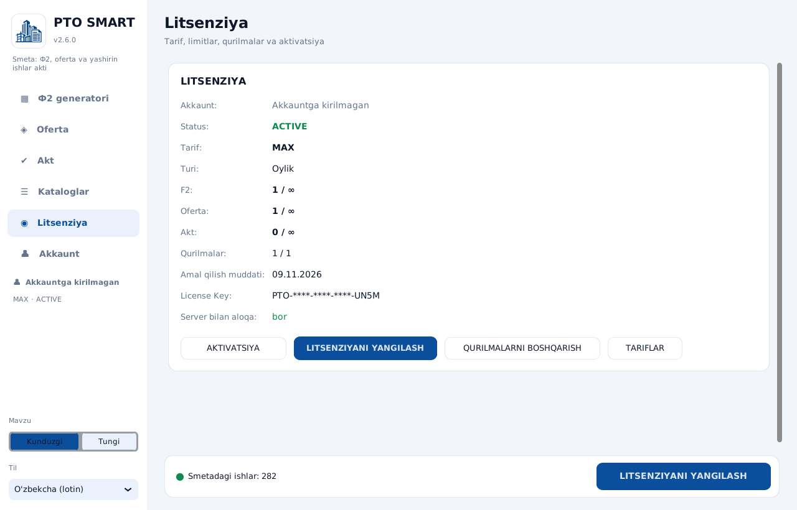Click the person icon beside sidebar account status
The image size is (797, 510).
[x=17, y=282]
